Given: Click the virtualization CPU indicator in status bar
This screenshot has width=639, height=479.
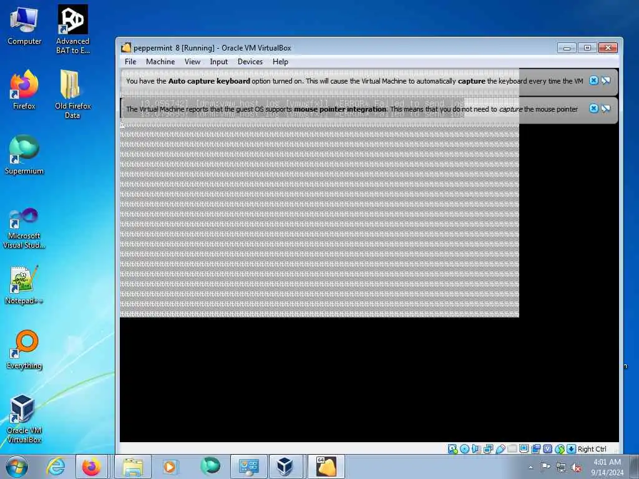Looking at the screenshot, I should pyautogui.click(x=548, y=449).
